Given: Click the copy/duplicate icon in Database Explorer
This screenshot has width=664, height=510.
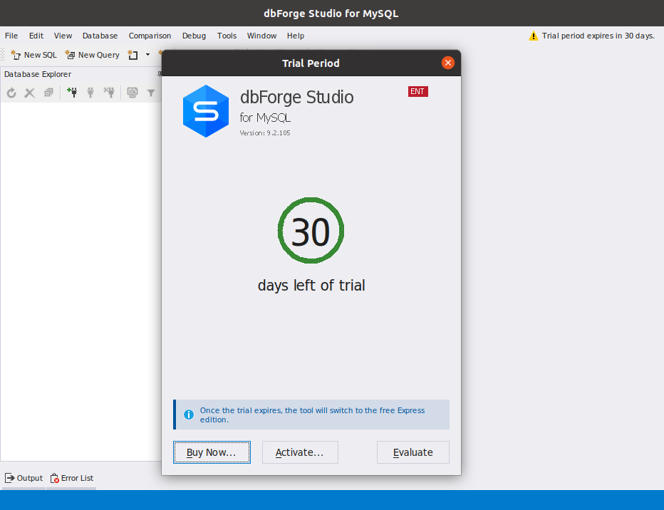Looking at the screenshot, I should 133,93.
